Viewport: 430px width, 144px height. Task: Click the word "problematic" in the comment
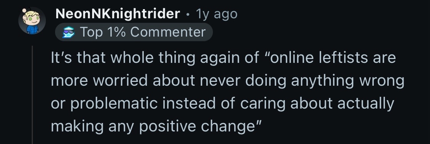(114, 104)
